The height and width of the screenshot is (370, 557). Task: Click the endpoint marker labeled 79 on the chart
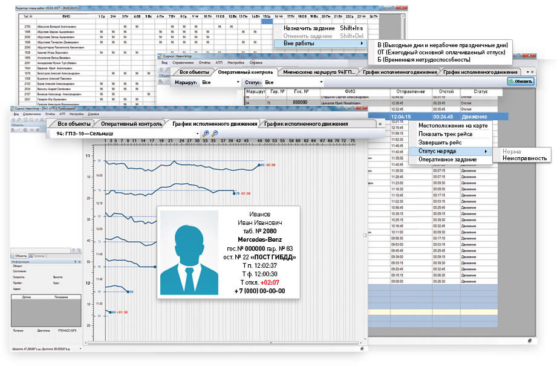pos(233,193)
